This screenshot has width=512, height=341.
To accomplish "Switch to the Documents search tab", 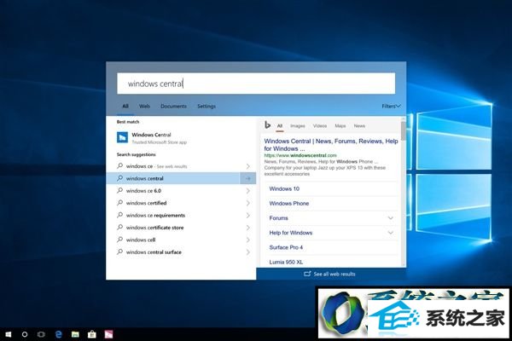I will point(174,106).
